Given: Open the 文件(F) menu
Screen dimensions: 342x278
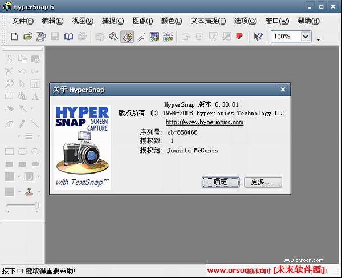Looking at the screenshot, I should 23,21.
